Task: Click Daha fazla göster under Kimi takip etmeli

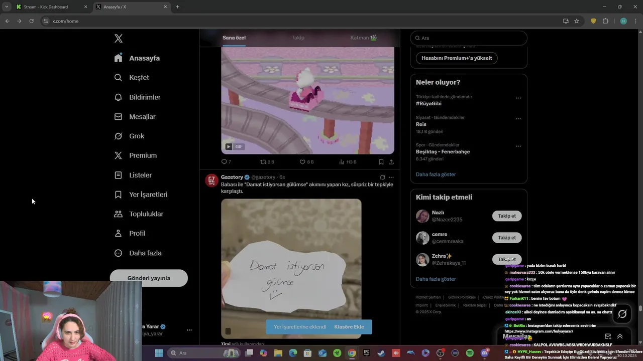Action: pyautogui.click(x=436, y=279)
